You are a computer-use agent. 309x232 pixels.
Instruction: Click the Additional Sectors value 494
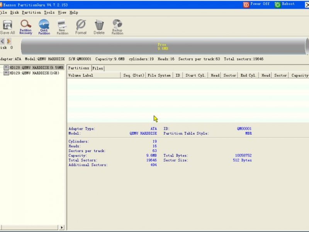click(x=153, y=165)
